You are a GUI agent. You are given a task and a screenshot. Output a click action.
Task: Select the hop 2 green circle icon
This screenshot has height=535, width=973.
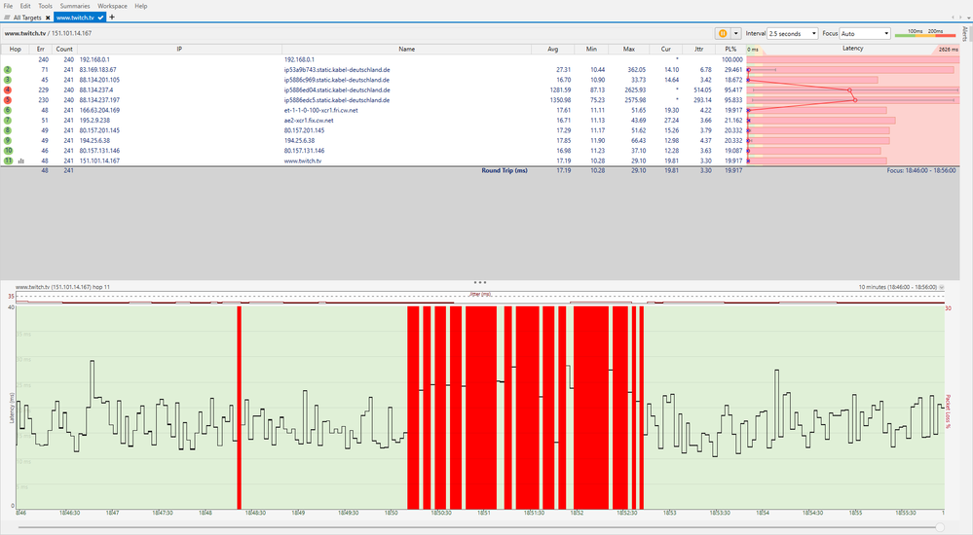[x=8, y=70]
